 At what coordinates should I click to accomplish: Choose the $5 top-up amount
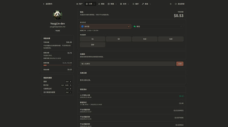coord(119,39)
